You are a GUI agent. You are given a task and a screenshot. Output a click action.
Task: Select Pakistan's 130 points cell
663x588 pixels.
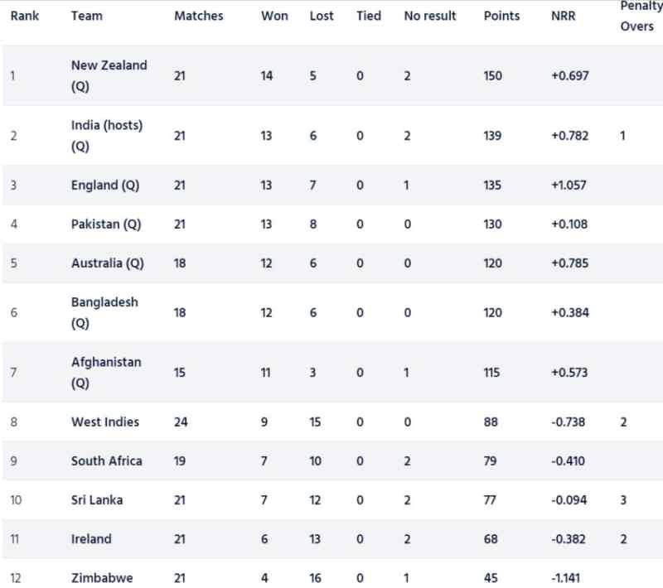[x=492, y=224]
